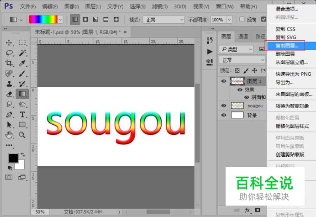Collapse the toolbox panel arrows
The height and width of the screenshot is (217, 316).
tap(5, 29)
